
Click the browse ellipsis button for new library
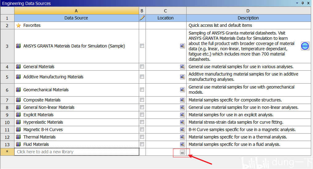tap(182, 152)
